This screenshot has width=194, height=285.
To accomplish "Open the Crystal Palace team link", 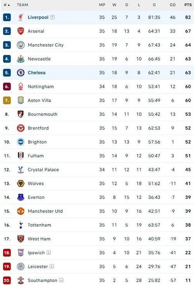I will click(x=43, y=170).
